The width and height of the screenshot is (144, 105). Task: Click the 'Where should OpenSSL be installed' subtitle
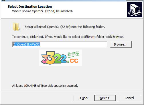pyautogui.click(x=43, y=11)
